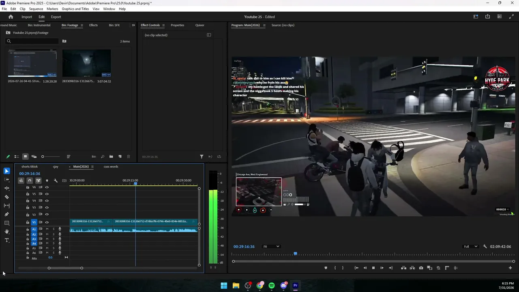Go to In point in Program monitor
519x292 pixels.
tap(356, 268)
